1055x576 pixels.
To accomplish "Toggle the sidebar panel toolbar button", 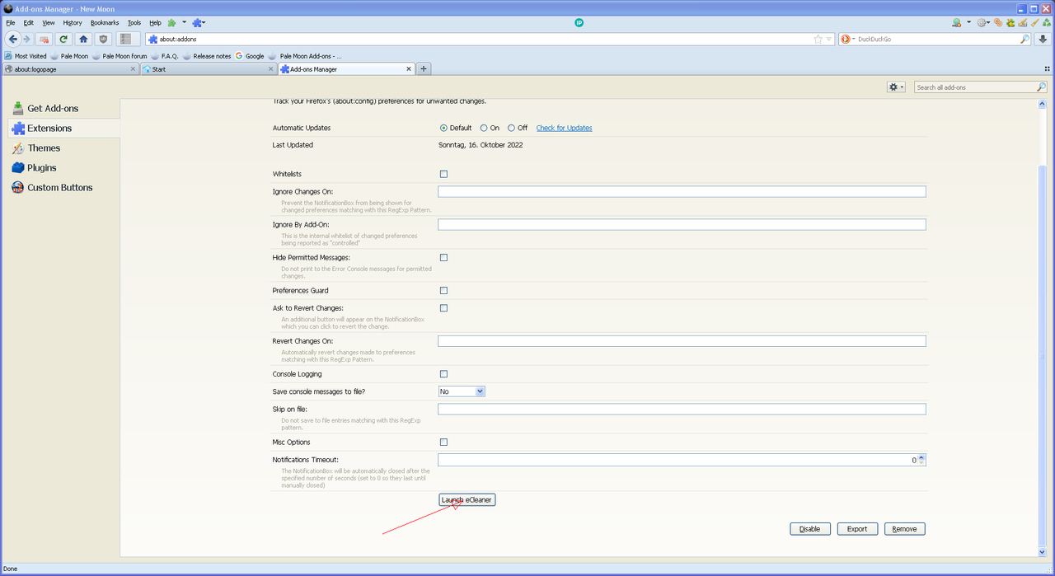I will coord(126,39).
